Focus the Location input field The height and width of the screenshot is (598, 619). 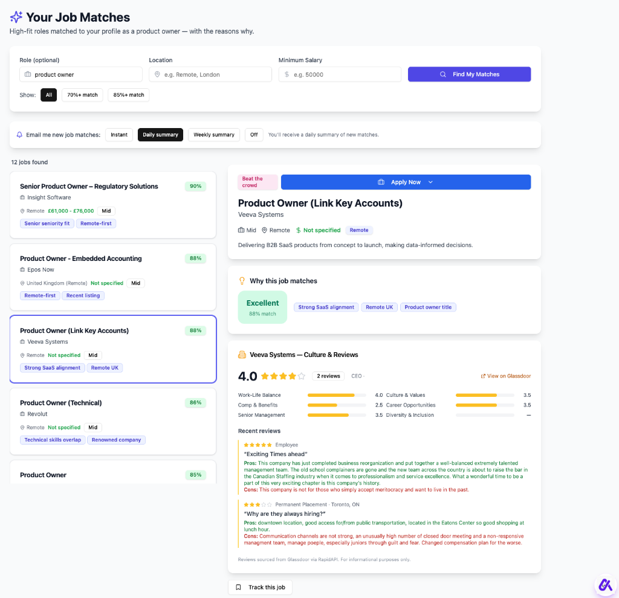210,74
